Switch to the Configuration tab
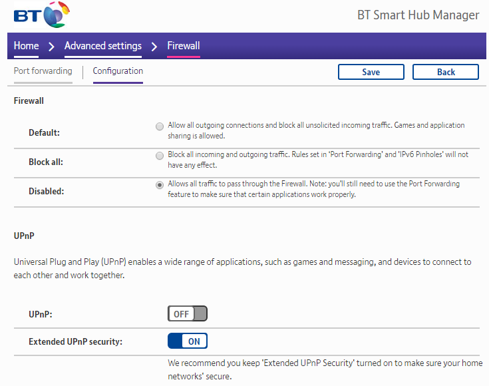The image size is (489, 386). [118, 71]
